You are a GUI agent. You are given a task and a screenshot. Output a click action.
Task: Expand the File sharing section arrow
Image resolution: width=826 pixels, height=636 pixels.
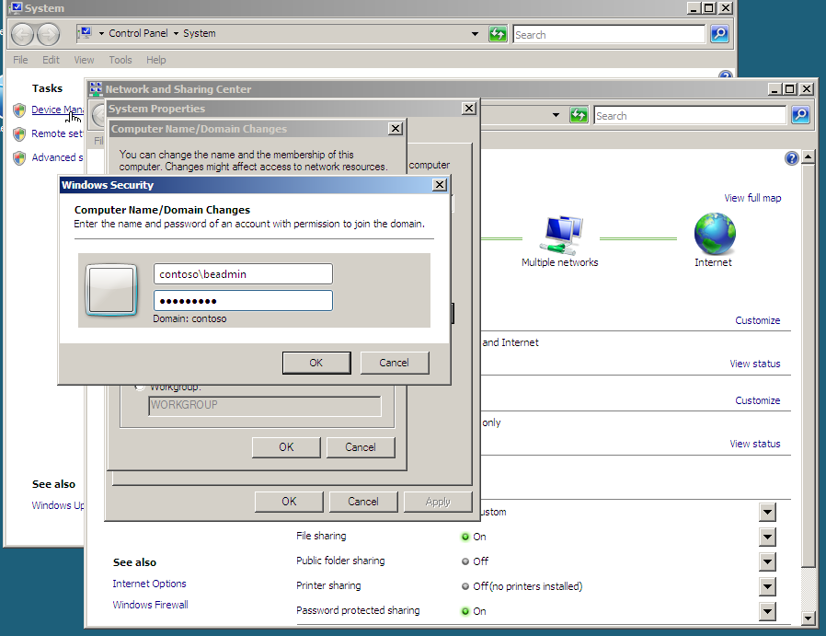[x=767, y=537]
